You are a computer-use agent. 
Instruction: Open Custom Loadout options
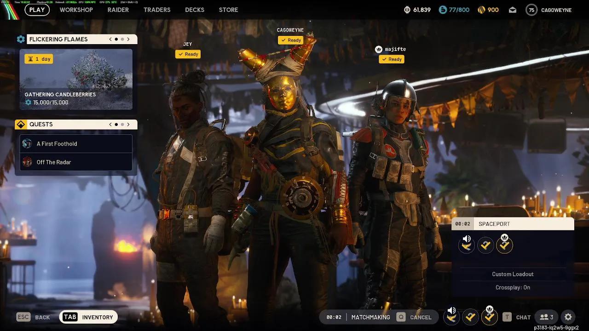(x=513, y=274)
